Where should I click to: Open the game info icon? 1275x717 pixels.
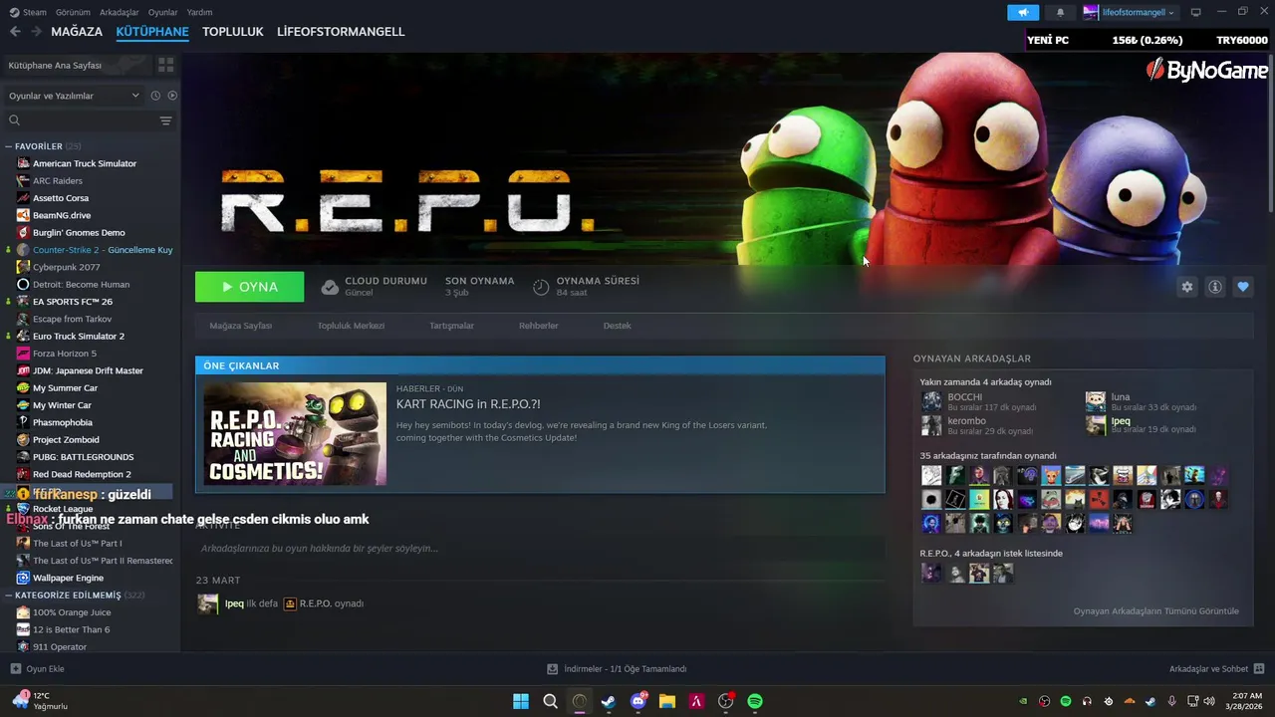coord(1215,287)
